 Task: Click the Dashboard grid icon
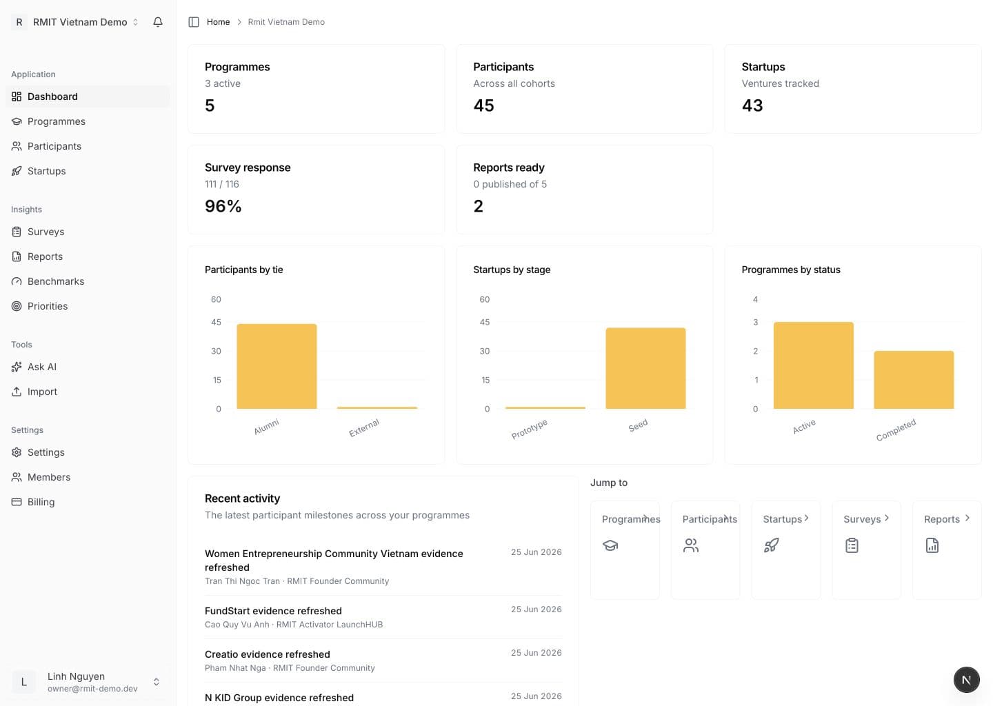17,97
